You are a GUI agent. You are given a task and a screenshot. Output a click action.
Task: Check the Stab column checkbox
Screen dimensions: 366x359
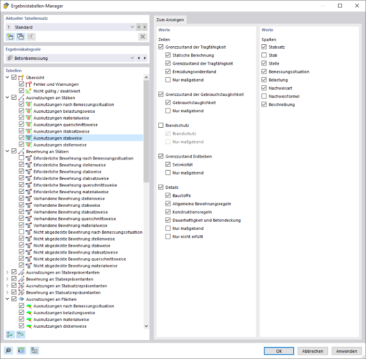264,55
